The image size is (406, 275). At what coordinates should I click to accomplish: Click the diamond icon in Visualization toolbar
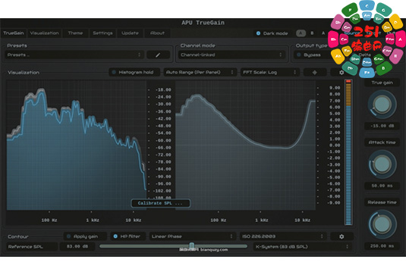[x=315, y=73]
